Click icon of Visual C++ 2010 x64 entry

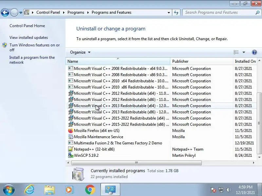pos(70,81)
